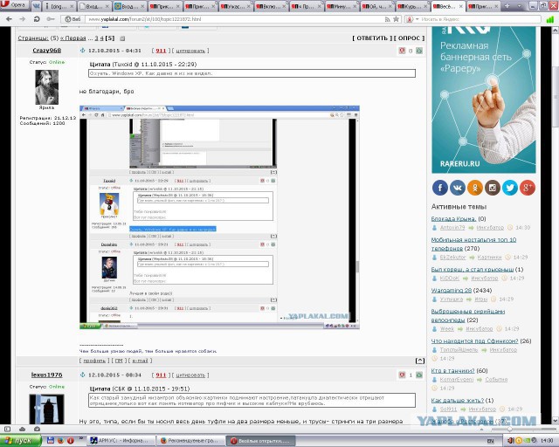Screen dimensions: 559x447
Task: Go back with the browser back arrow
Action: tap(10, 19)
